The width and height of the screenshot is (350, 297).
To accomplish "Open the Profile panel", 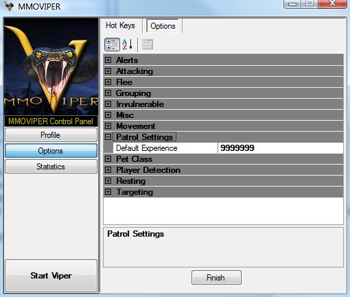I will pyautogui.click(x=51, y=135).
